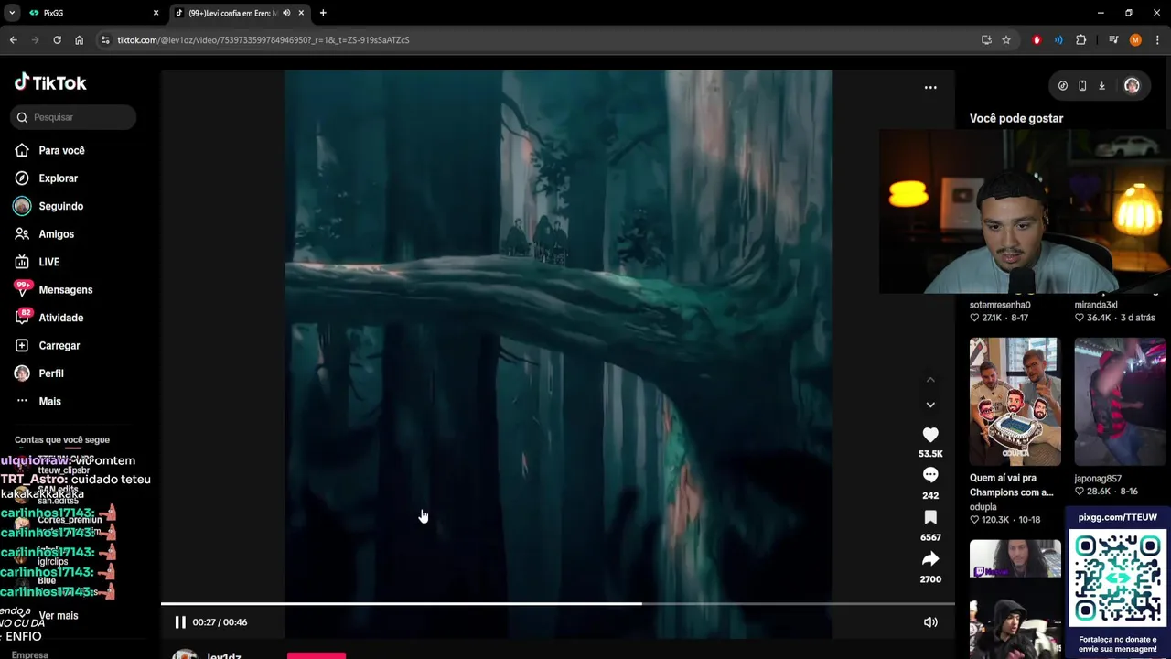Open the odupla Champions video thumbnail
This screenshot has height=659, width=1171.
point(1015,402)
